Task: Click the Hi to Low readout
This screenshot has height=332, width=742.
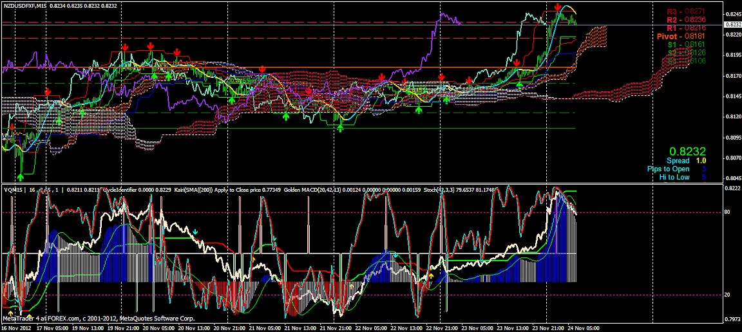Action: [x=682, y=178]
